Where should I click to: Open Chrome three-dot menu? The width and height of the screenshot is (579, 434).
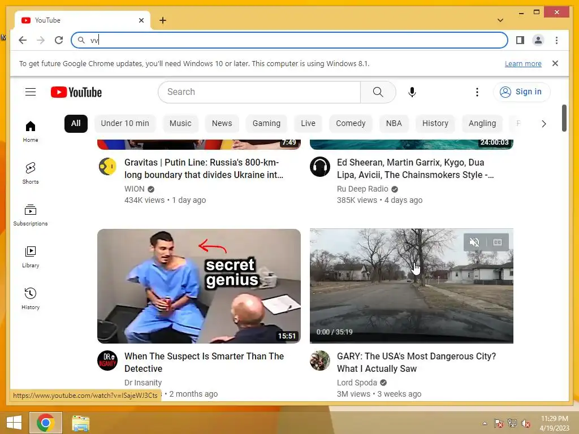click(x=556, y=40)
